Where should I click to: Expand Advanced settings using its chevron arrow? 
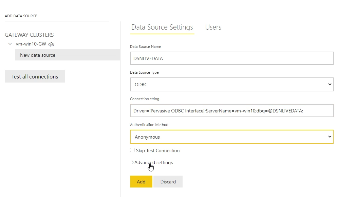coord(132,162)
